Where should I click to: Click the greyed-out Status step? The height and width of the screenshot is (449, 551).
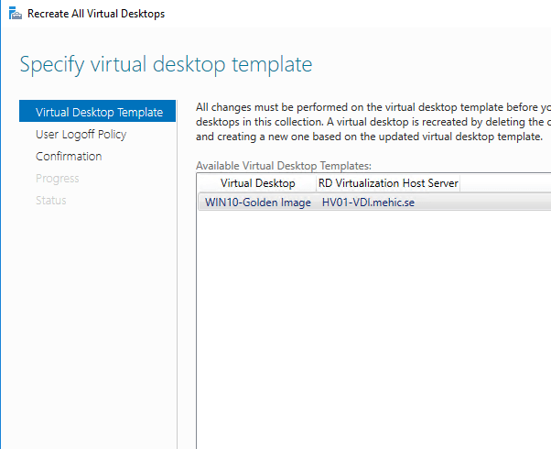[51, 201]
